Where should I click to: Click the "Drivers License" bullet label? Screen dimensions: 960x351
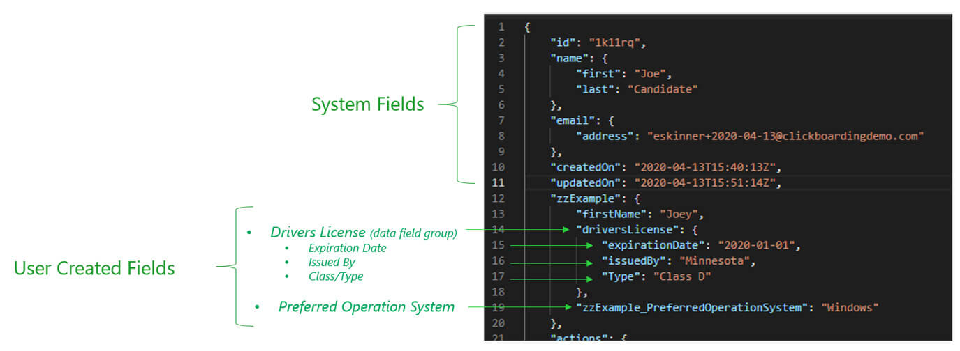point(318,233)
